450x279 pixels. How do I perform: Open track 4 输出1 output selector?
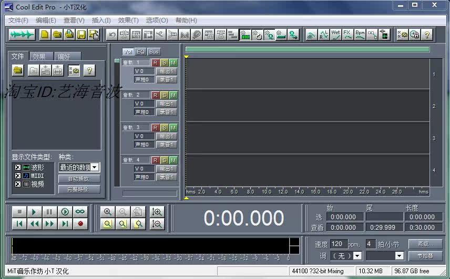167,168
